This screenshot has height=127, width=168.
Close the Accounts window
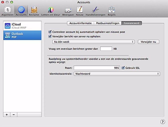pos(2,2)
